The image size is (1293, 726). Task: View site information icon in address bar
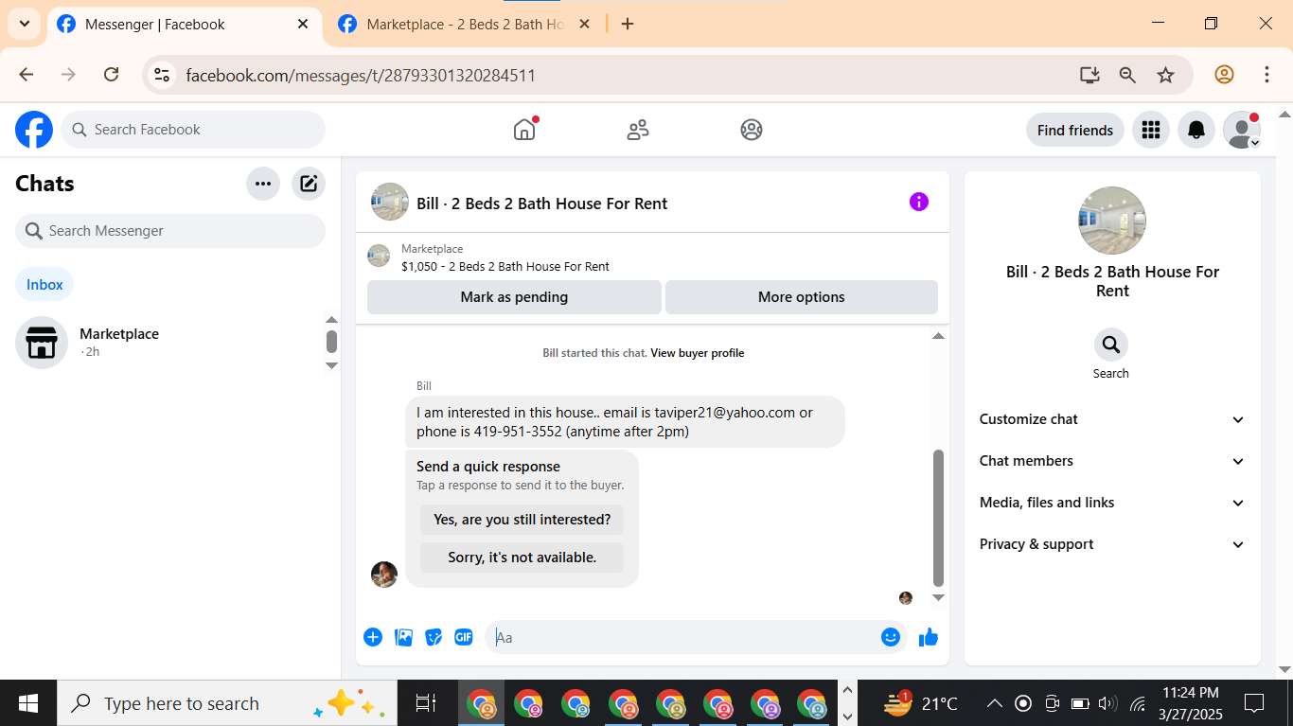(x=162, y=75)
